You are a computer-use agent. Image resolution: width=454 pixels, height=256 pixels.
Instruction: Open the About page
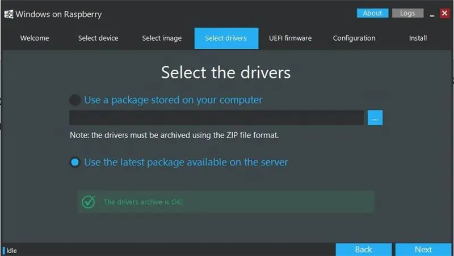(x=372, y=13)
